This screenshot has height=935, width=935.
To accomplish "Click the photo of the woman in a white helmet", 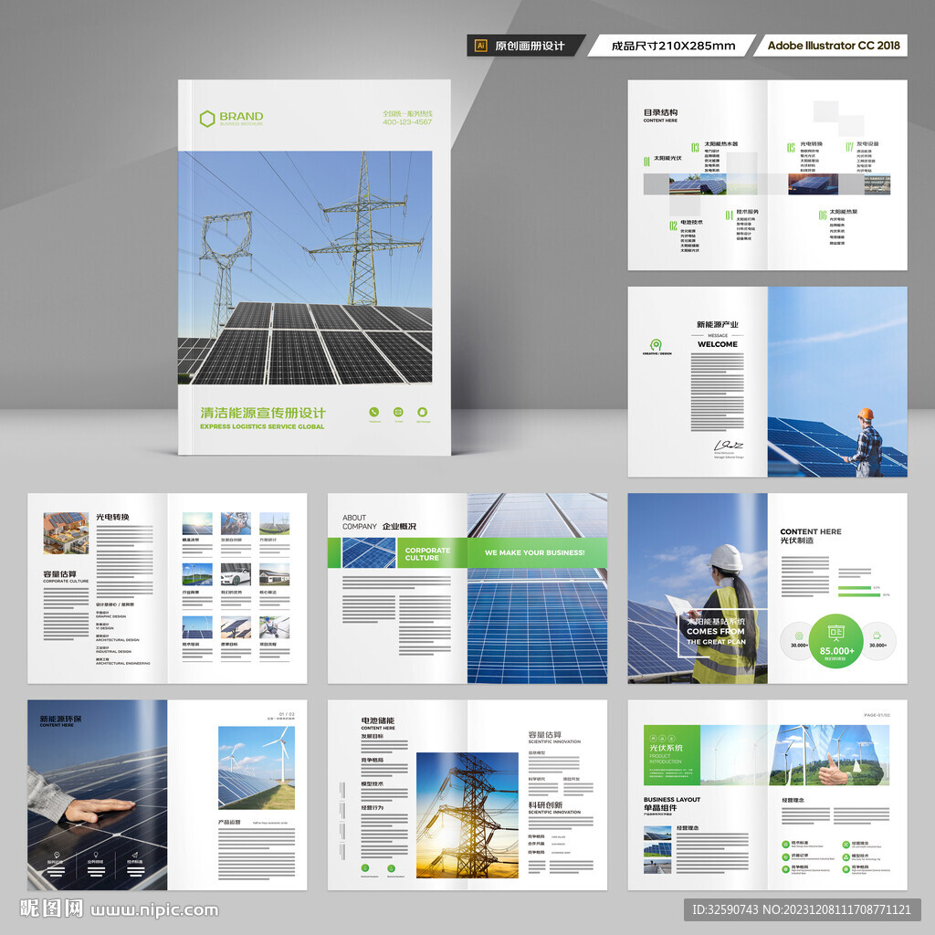I will (698, 588).
